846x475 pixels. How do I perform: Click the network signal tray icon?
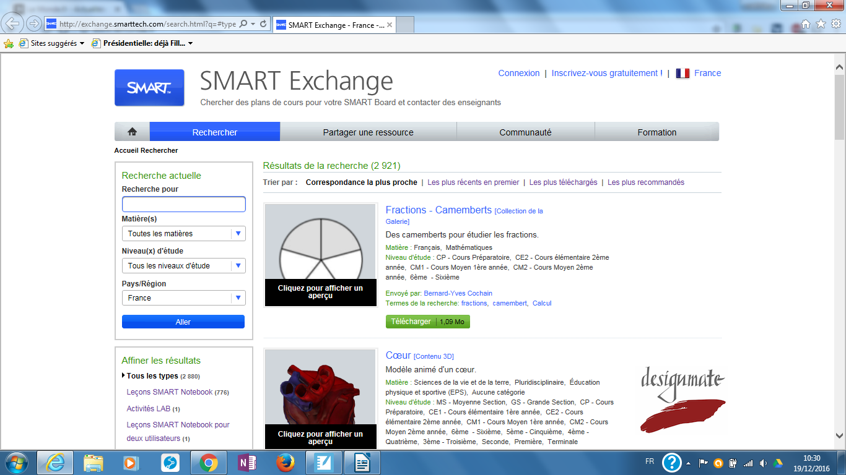(748, 463)
